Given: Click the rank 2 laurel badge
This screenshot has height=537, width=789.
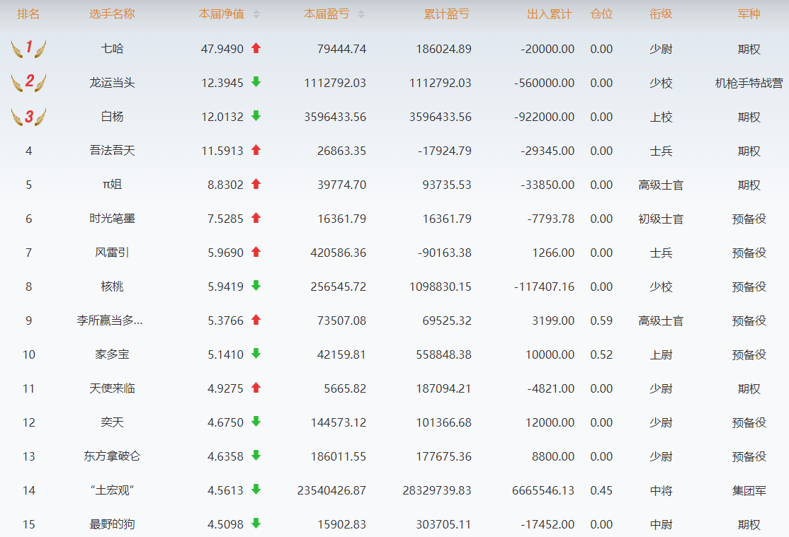Looking at the screenshot, I should pyautogui.click(x=28, y=83).
